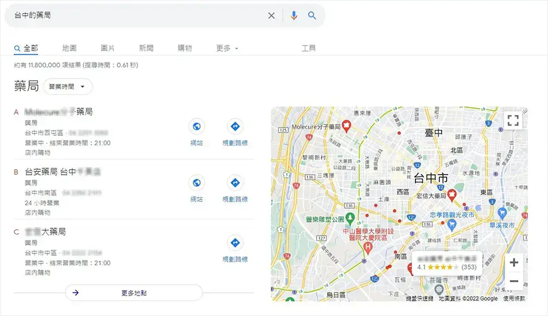Open the 工具 options

309,48
